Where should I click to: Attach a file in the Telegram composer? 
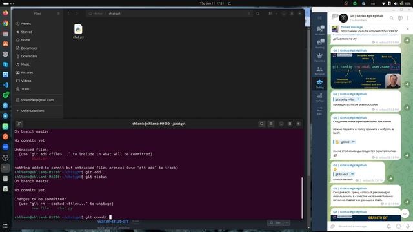(333, 226)
